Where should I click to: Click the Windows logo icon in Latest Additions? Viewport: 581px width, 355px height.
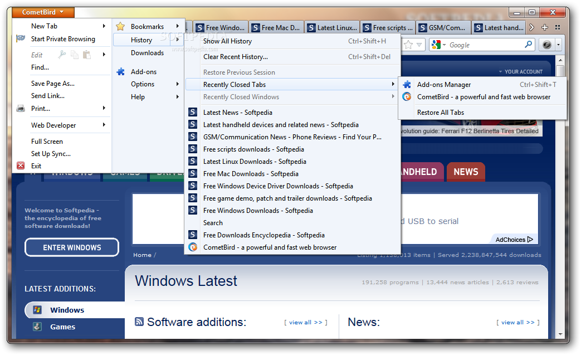[x=37, y=309]
